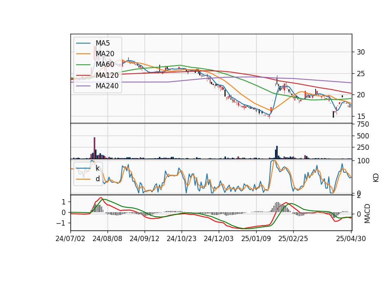Image resolution: width=391 pixels, height=281 pixels.
Task: Click the MACD left axis value 1
Action: pos(64,202)
